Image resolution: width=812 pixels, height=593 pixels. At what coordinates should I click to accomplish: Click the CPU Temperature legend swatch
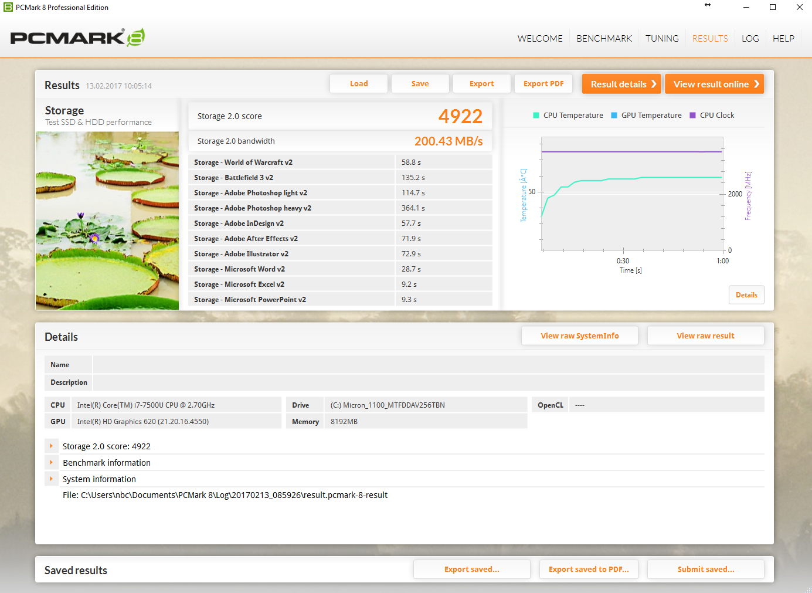(536, 116)
